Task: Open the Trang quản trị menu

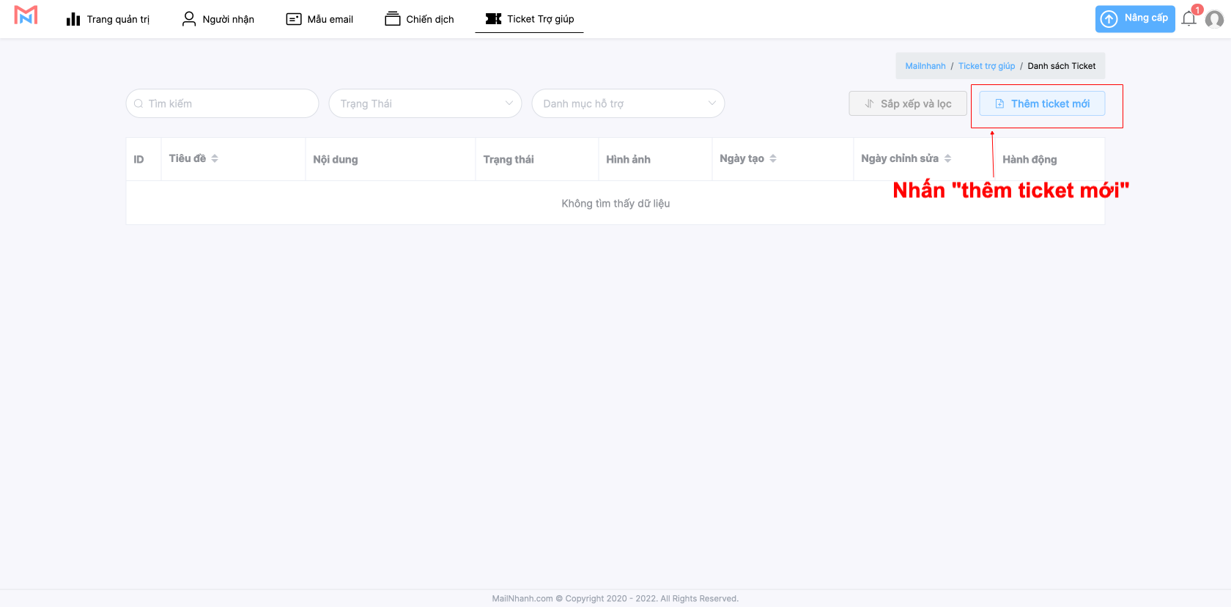Action: [x=108, y=19]
